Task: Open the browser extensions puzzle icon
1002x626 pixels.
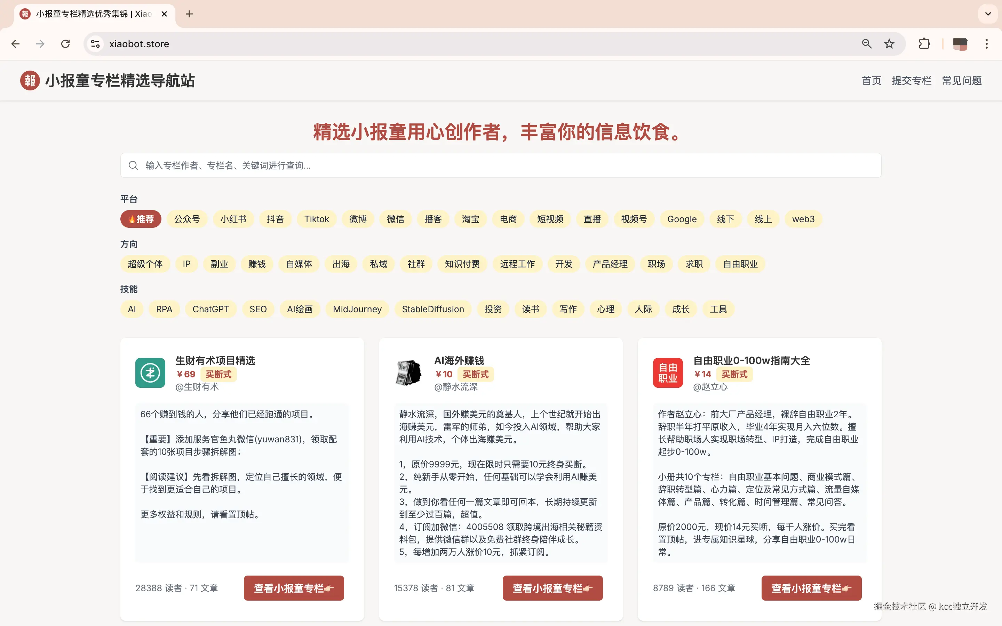Action: 924,44
